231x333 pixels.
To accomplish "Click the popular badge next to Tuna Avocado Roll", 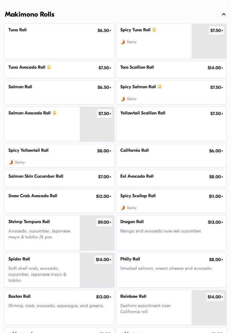I will click(x=49, y=67).
